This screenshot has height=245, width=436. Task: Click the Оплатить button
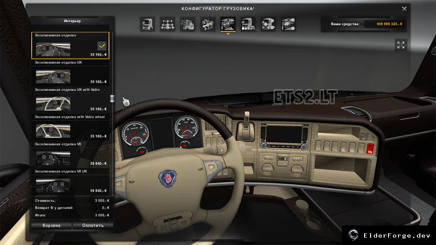tap(93, 225)
